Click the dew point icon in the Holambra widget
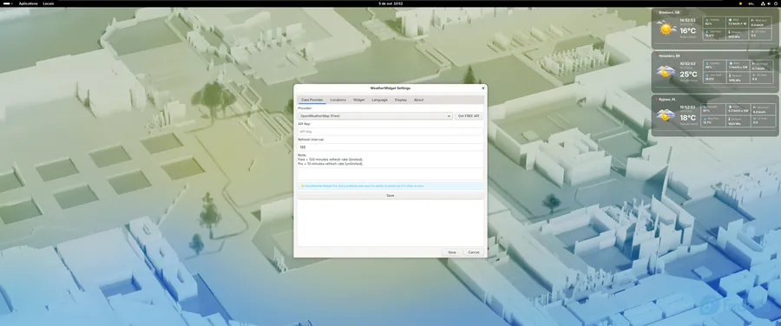The image size is (781, 326). coord(707,75)
